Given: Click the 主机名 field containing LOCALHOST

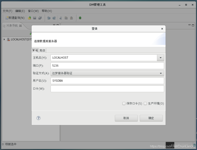Looking at the screenshot, I should (x=104, y=58).
